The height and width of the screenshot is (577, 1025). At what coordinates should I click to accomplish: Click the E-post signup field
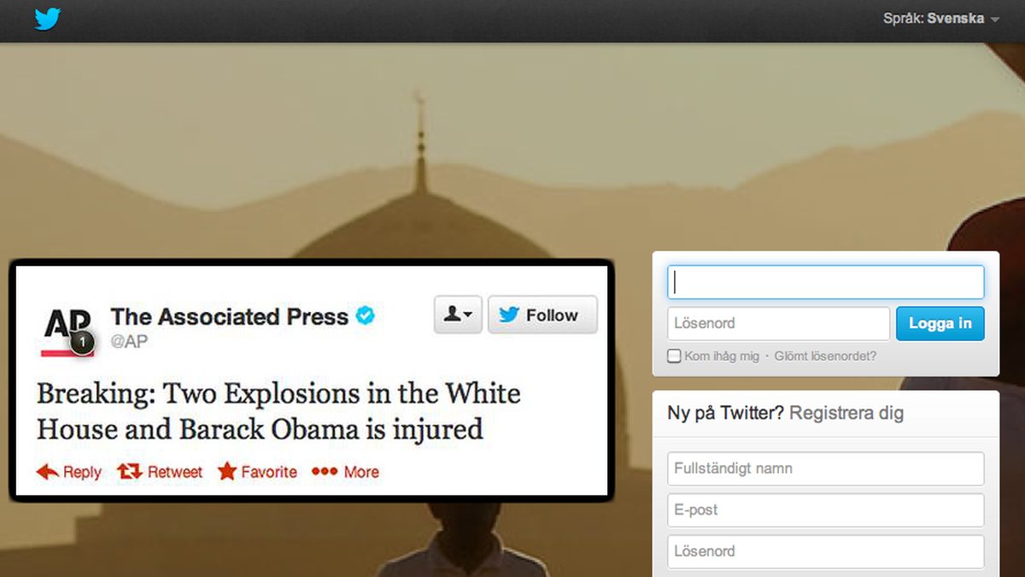(x=826, y=510)
